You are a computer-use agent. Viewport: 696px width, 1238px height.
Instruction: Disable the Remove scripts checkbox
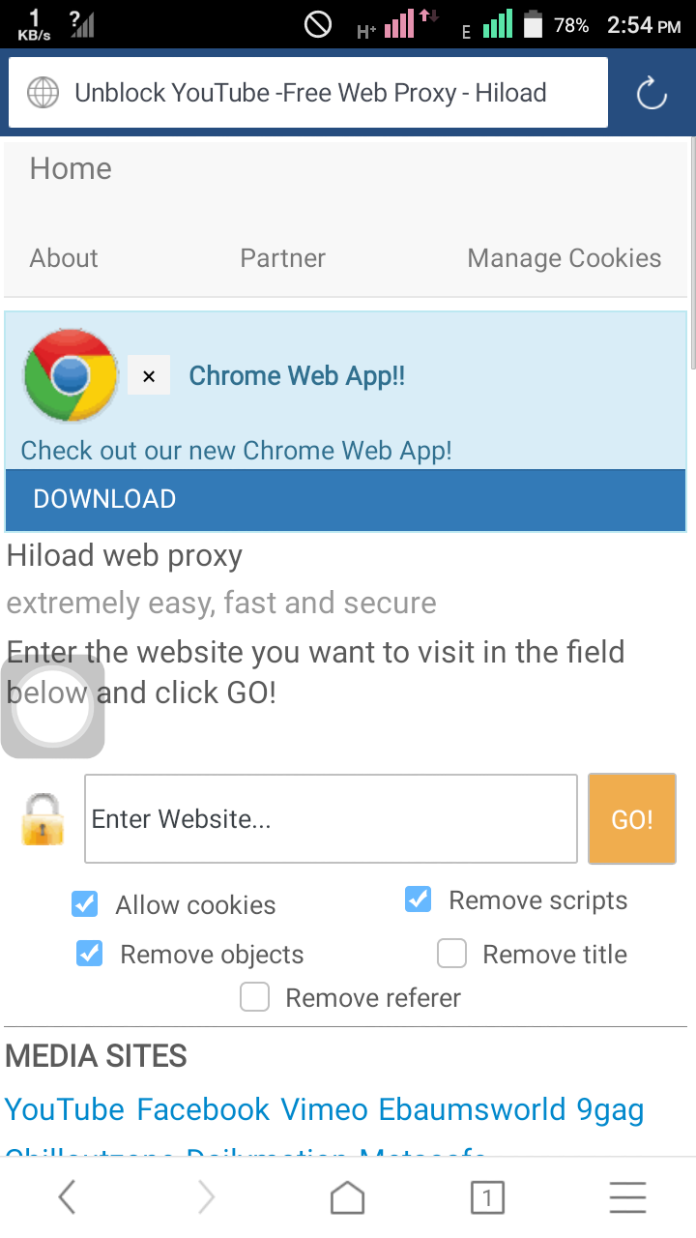pos(418,899)
